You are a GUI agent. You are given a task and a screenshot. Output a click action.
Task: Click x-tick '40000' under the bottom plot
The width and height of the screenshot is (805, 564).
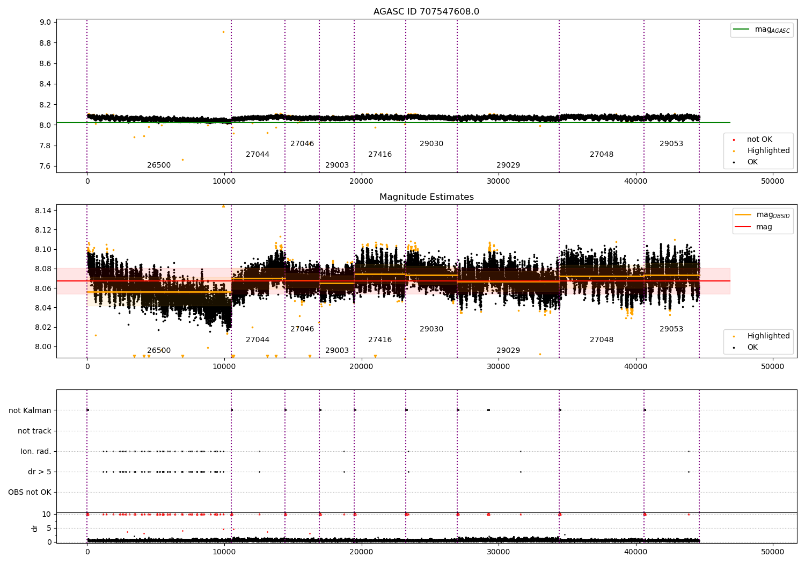coord(636,552)
